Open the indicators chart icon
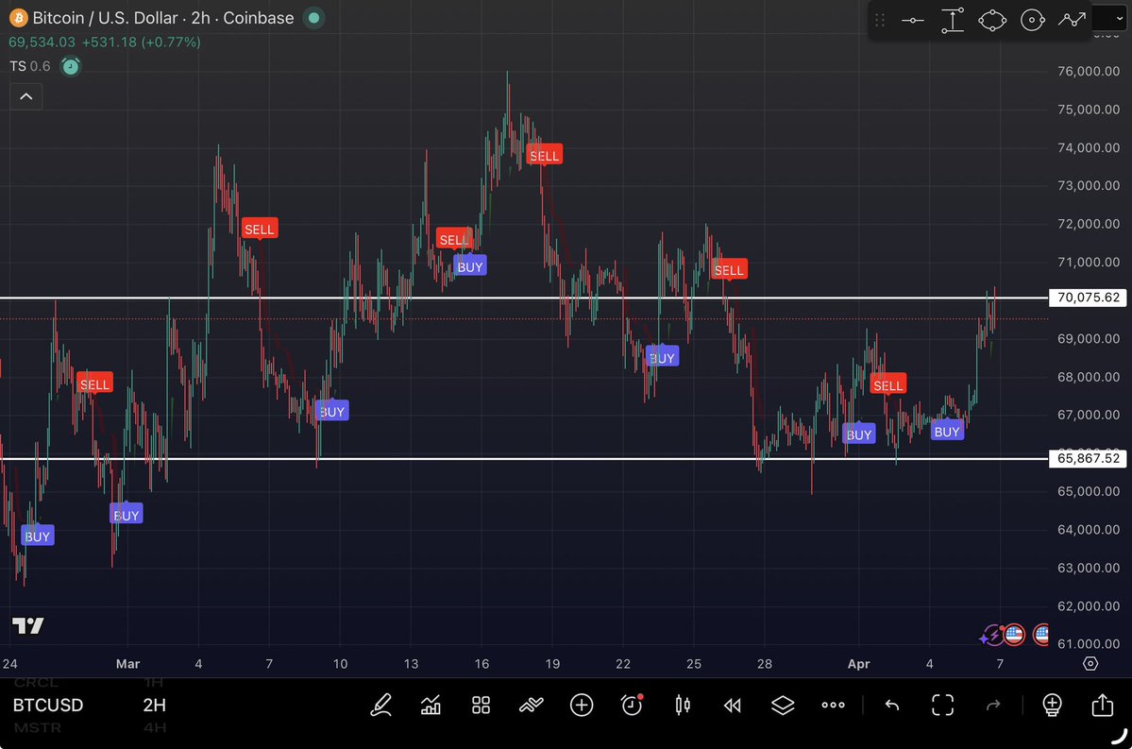Image resolution: width=1132 pixels, height=749 pixels. (x=431, y=705)
